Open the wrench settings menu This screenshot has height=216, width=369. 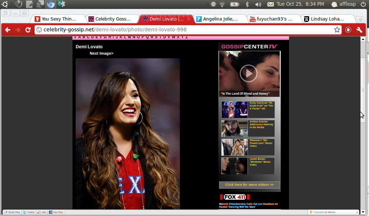point(359,30)
